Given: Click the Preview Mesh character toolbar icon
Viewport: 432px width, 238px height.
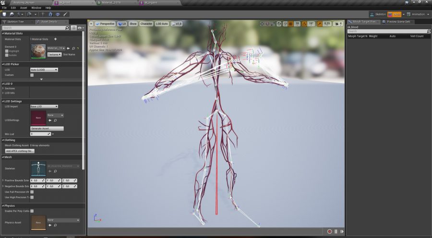Looking at the screenshot, I should pyautogui.click(x=19, y=14).
